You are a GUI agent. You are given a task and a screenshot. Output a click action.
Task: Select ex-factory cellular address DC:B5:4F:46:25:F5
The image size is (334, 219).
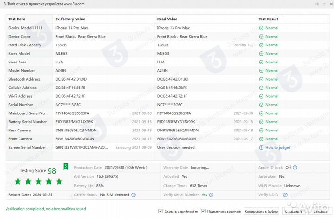pyautogui.click(x=71, y=88)
